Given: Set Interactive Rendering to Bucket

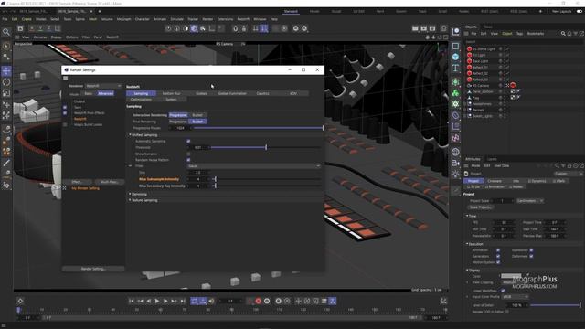Looking at the screenshot, I should (197, 115).
